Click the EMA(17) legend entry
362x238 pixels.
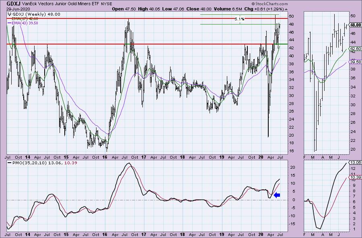(25, 19)
